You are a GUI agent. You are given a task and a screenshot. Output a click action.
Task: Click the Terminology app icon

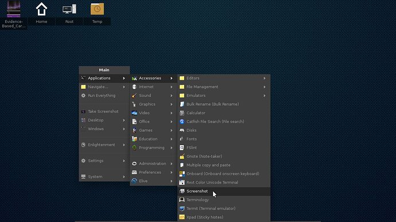[182, 200]
